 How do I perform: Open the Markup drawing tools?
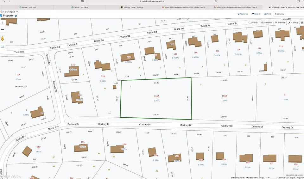[x=293, y=23]
